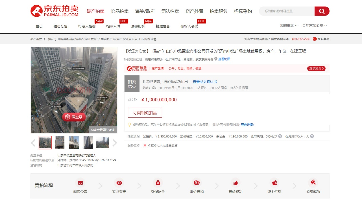
Task: Click the 山东中弘置业有限公司管理人 text
Action: click(x=77, y=156)
